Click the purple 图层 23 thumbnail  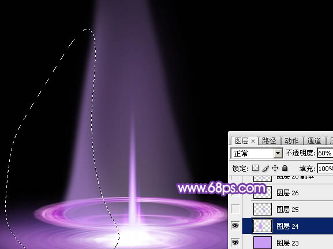click(263, 243)
